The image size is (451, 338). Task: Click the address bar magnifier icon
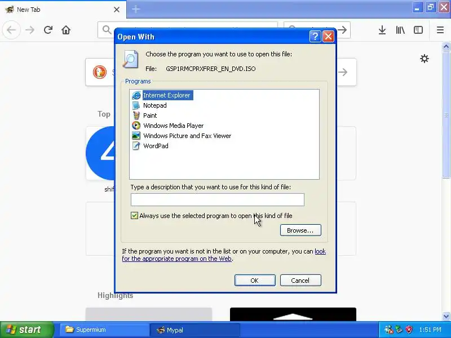[x=107, y=30]
